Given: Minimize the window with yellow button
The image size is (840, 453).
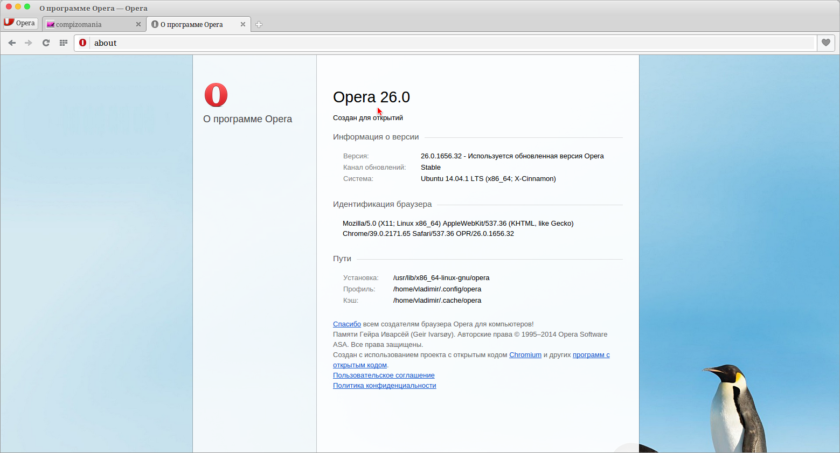Looking at the screenshot, I should coord(18,7).
